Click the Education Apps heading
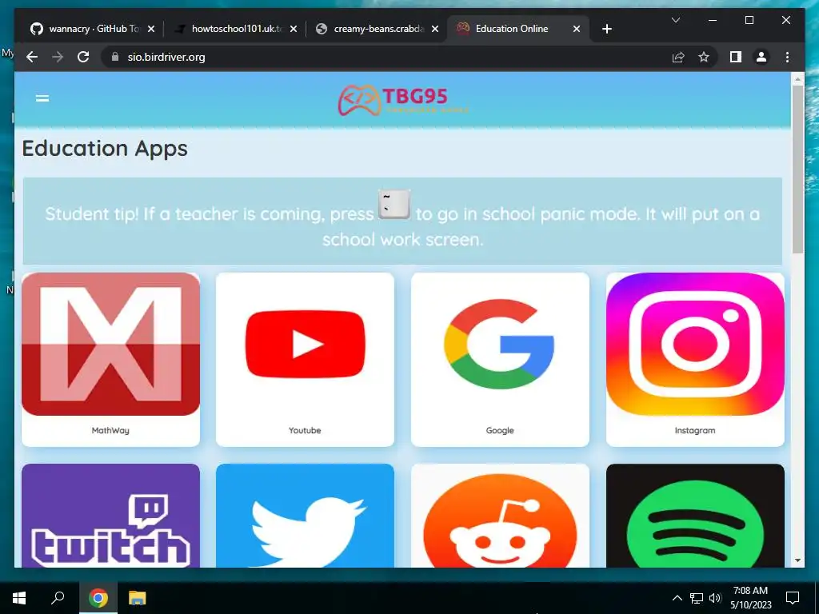The width and height of the screenshot is (819, 614). coord(105,149)
